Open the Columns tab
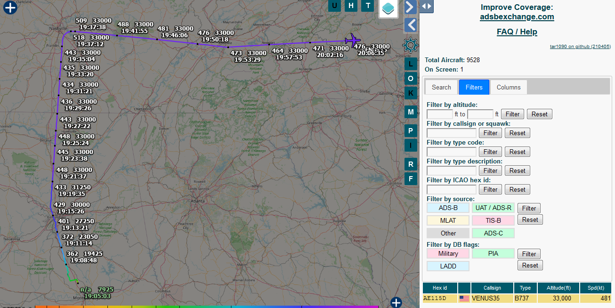 pyautogui.click(x=509, y=87)
